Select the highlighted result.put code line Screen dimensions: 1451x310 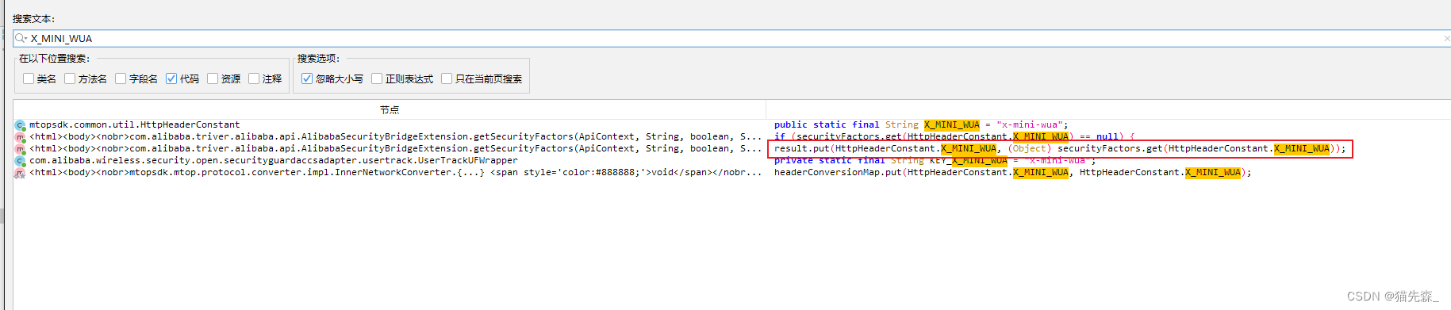[1060, 148]
